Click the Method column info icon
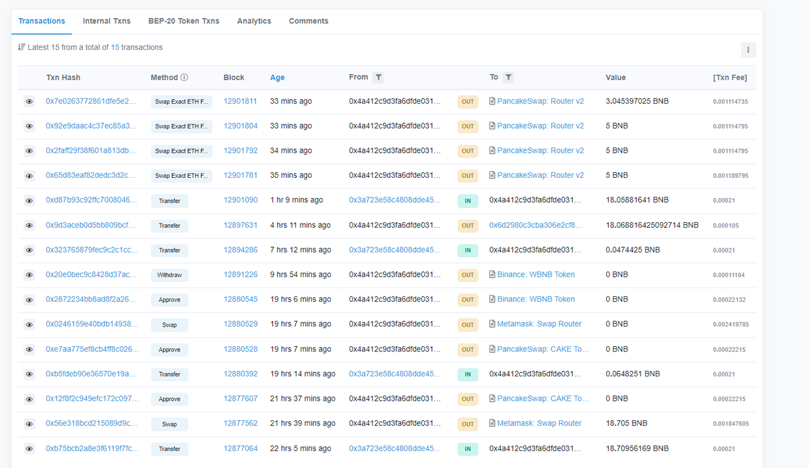 184,77
